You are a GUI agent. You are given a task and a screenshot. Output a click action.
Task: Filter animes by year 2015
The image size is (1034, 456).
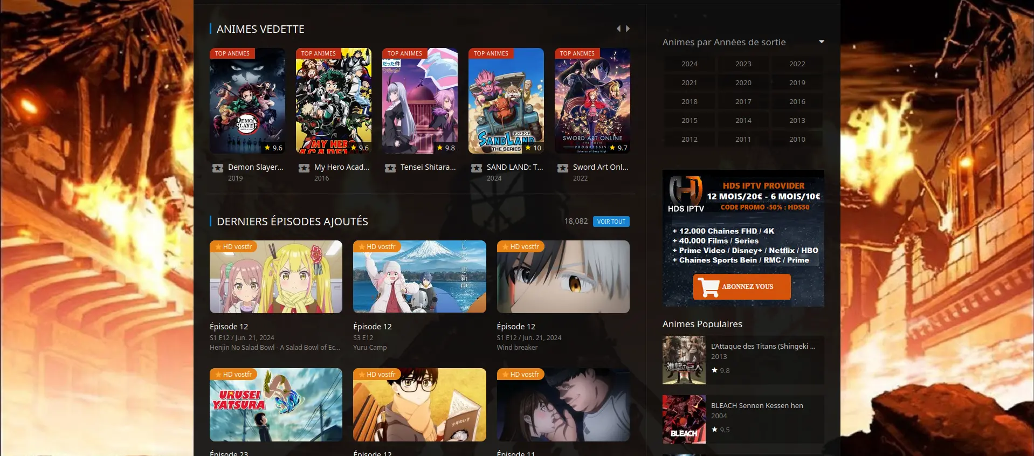coord(690,120)
